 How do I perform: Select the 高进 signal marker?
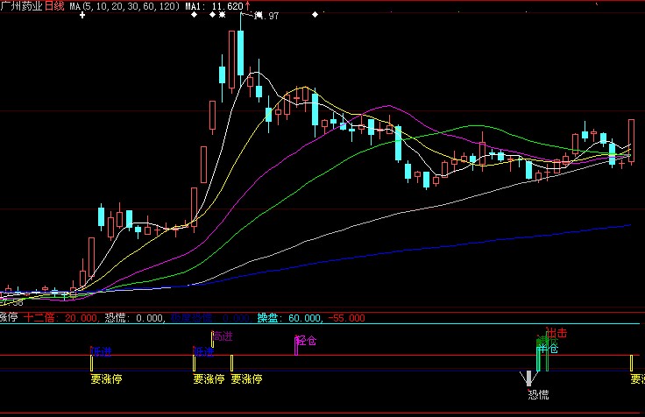(x=223, y=336)
